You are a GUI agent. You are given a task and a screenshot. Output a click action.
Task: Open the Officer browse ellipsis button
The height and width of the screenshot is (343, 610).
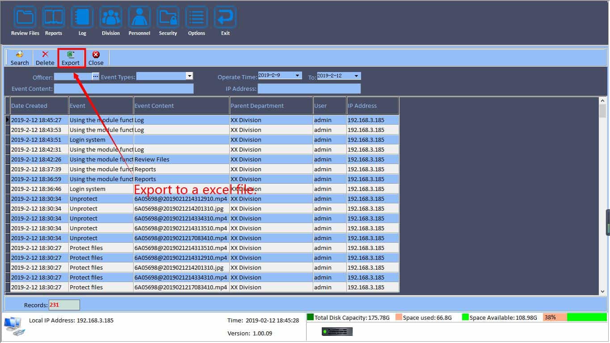coord(96,76)
